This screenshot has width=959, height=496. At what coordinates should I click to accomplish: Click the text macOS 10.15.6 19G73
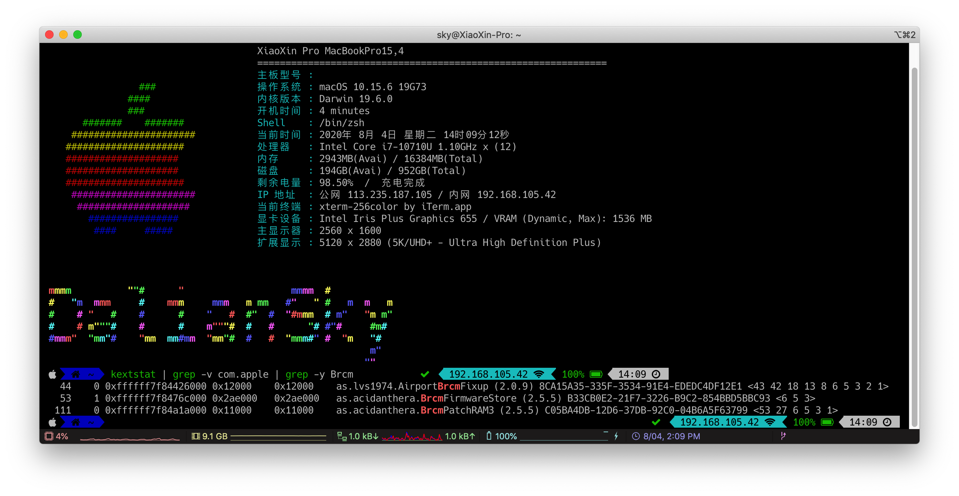point(372,87)
